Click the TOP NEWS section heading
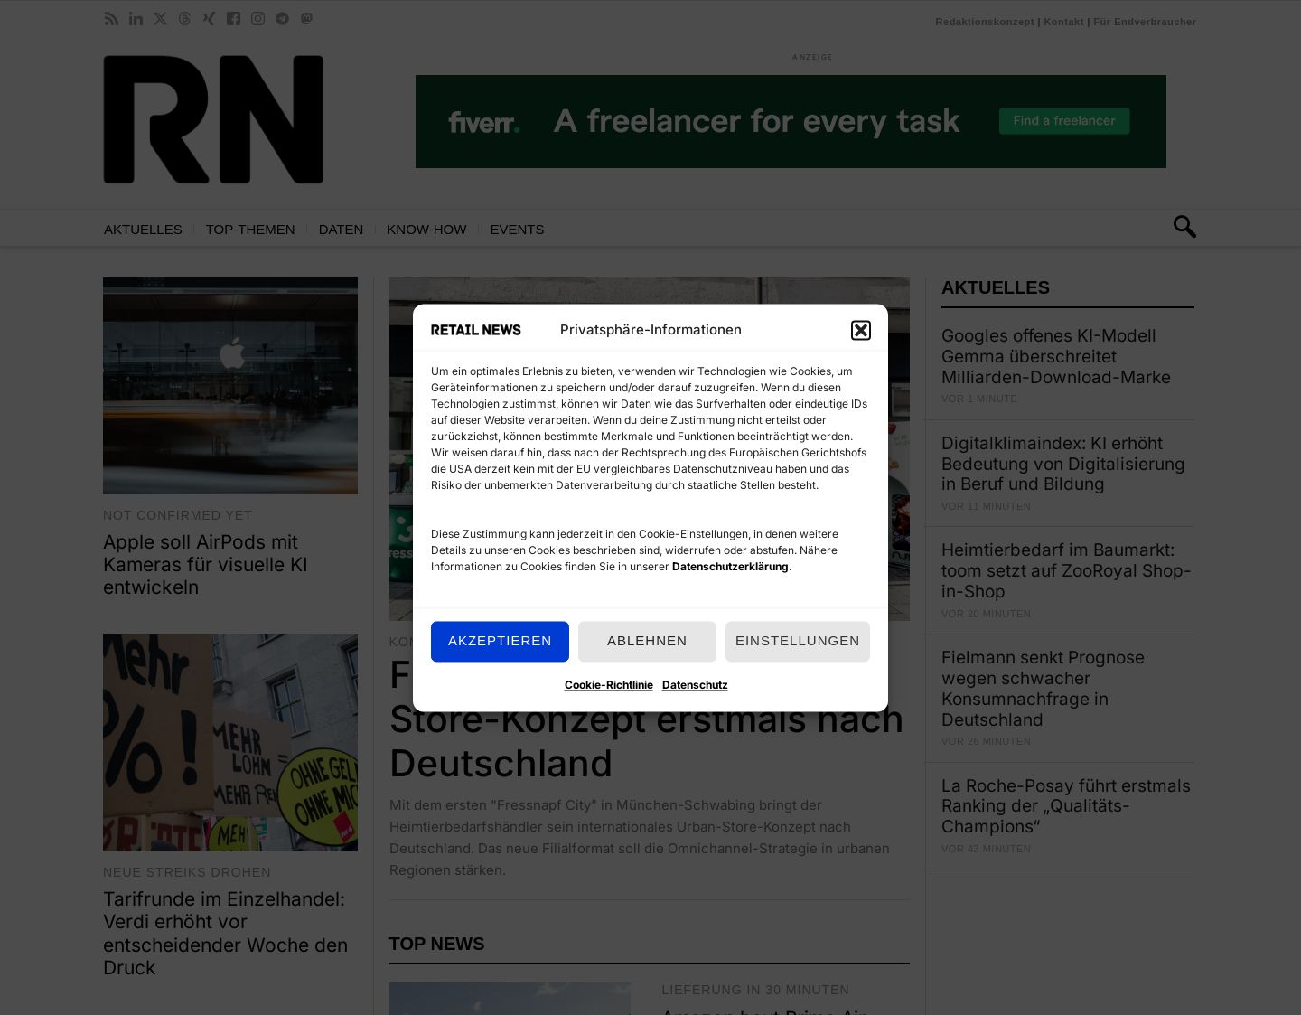The width and height of the screenshot is (1301, 1015). pos(436,944)
